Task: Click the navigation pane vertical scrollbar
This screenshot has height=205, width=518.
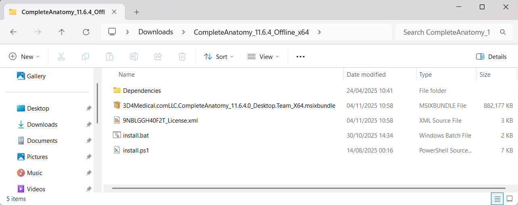Action: click(97, 103)
